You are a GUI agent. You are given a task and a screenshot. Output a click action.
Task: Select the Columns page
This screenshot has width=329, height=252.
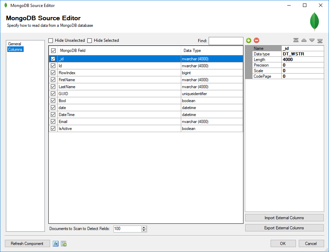point(15,49)
